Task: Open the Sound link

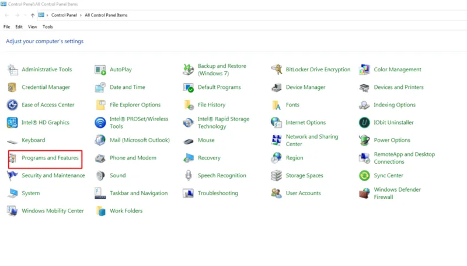Action: [118, 175]
